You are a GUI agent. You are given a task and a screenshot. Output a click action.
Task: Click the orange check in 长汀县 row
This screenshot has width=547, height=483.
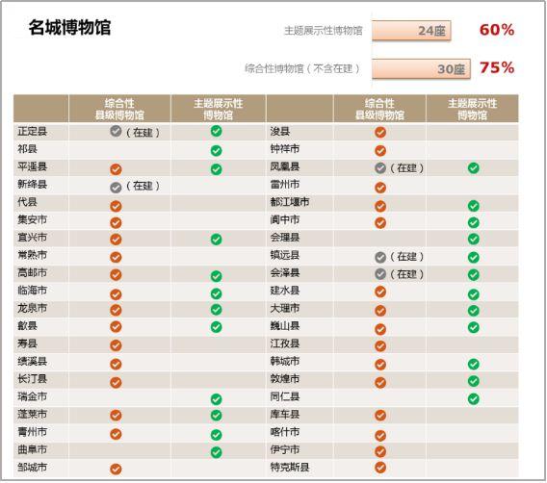(116, 382)
